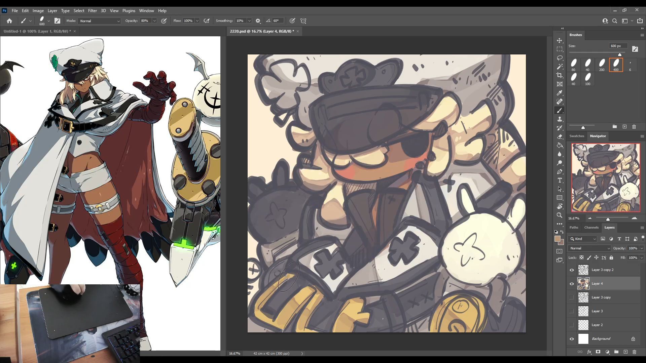Image resolution: width=646 pixels, height=363 pixels.
Task: Select the Rectangular Marquee tool
Action: pos(560,49)
